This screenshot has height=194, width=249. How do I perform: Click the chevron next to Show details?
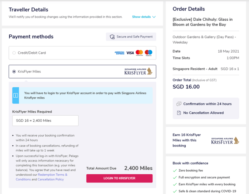click(x=154, y=17)
